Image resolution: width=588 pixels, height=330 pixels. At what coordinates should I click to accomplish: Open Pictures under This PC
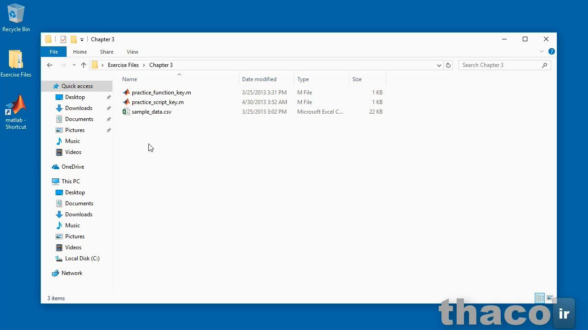(x=75, y=236)
